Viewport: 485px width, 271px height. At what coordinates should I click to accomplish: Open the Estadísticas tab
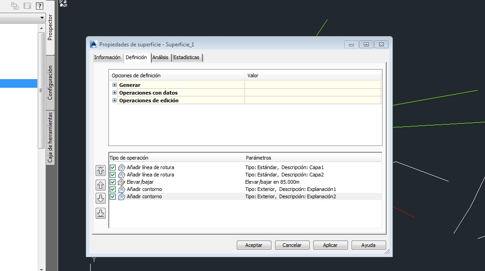coord(186,57)
